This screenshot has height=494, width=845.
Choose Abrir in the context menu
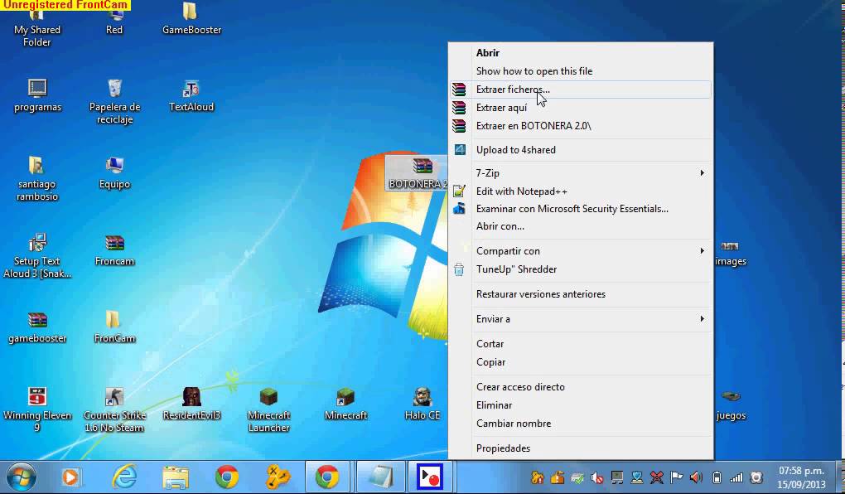pyautogui.click(x=581, y=53)
